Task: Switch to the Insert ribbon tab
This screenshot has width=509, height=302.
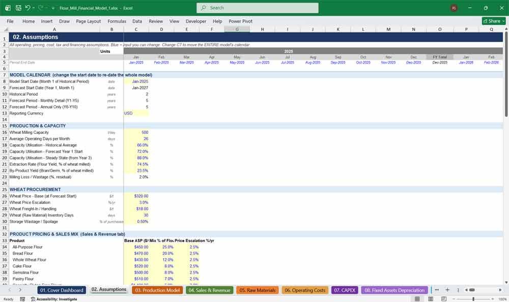Action: tap(47, 21)
